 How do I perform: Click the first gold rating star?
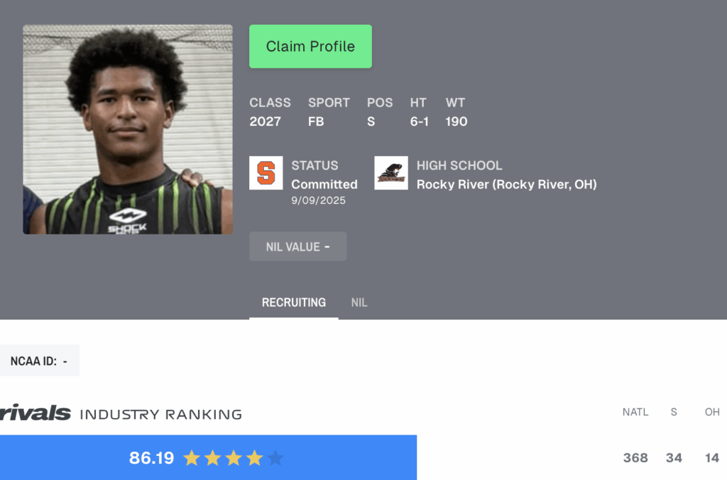click(192, 458)
